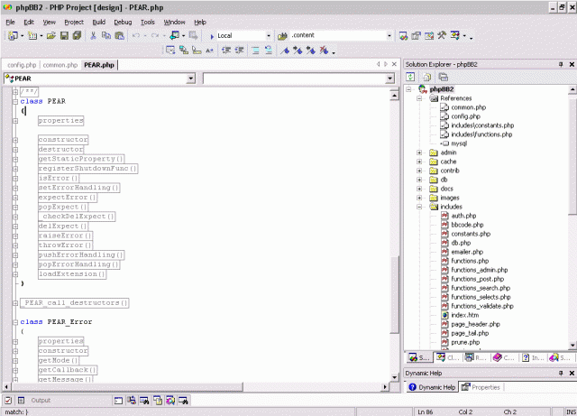
Task: Select the Dynamic Help tab
Action: (433, 387)
